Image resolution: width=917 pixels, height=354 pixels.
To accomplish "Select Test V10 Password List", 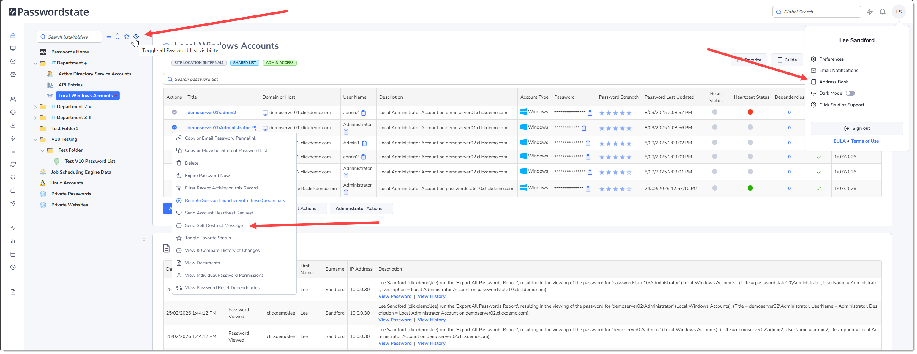I will (90, 161).
